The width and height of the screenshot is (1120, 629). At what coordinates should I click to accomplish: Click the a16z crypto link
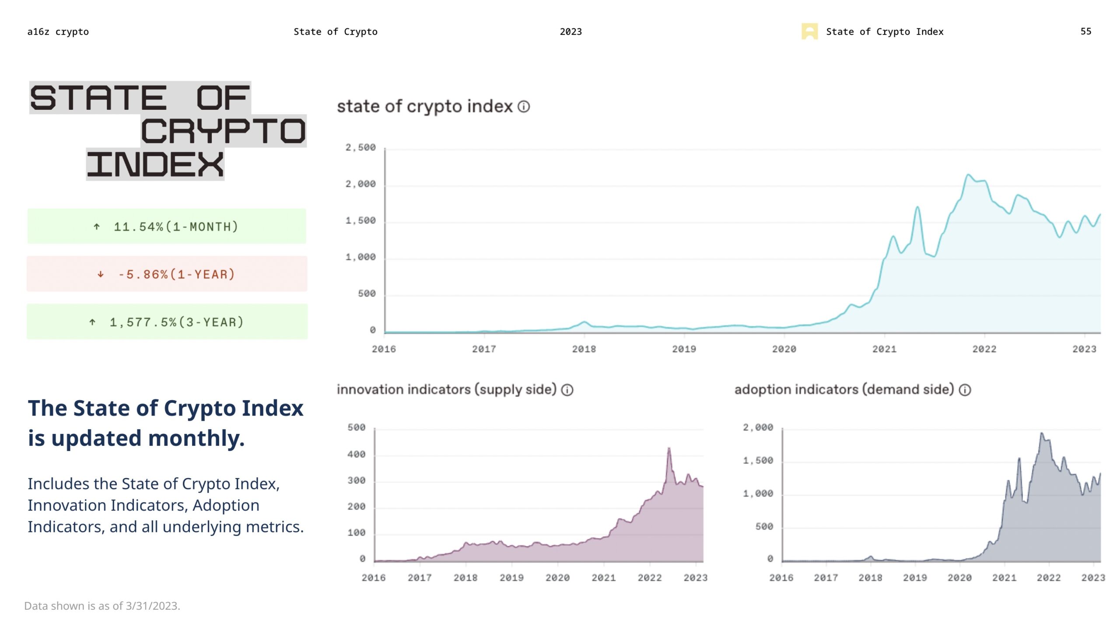point(58,31)
